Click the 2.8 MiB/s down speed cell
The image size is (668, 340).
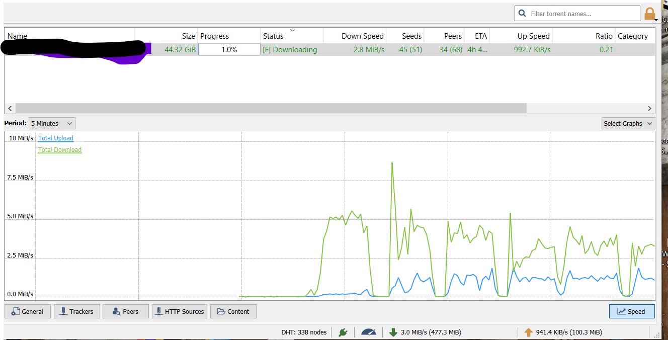click(x=369, y=49)
